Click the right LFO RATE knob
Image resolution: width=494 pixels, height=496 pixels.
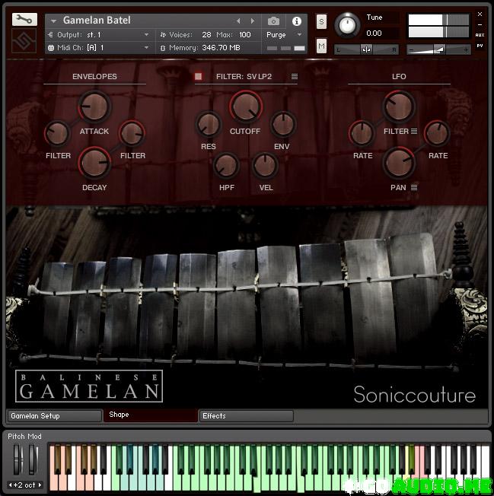point(437,133)
